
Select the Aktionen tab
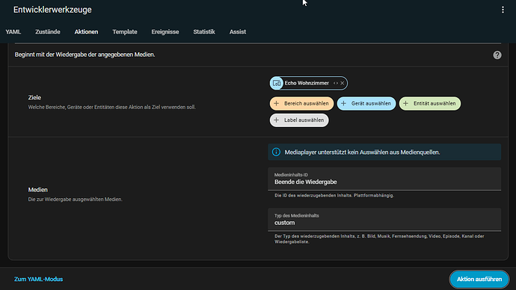click(86, 32)
